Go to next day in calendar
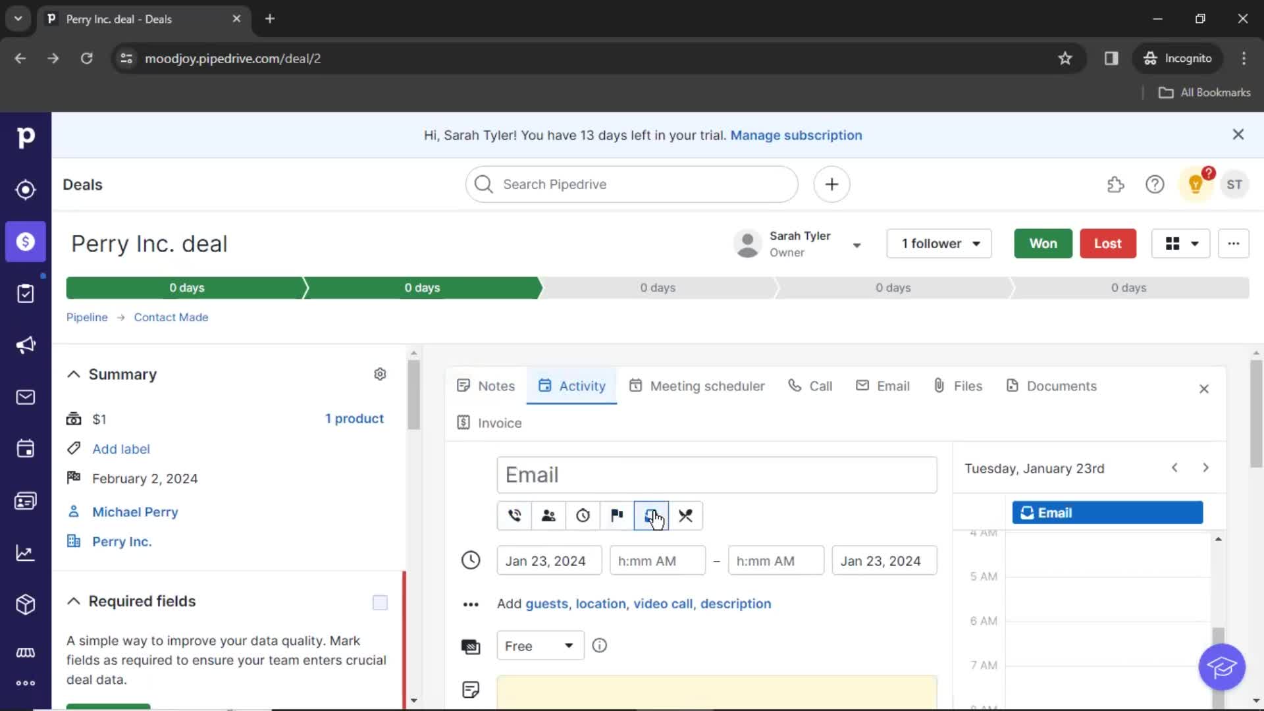 click(x=1205, y=467)
